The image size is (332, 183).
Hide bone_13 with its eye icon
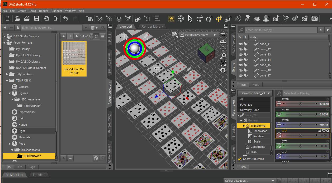click(x=240, y=54)
